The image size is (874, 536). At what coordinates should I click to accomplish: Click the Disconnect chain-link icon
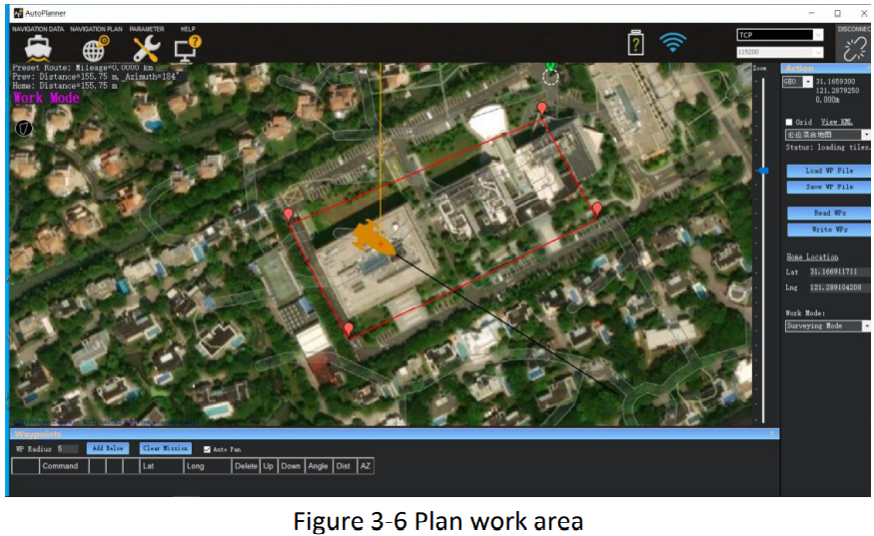pyautogui.click(x=854, y=49)
